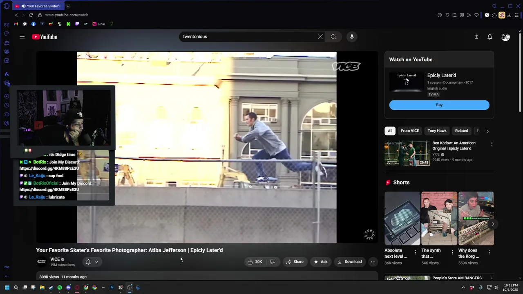Screen dimensions: 523x294
Task: Open Ben Kadow video thumbnail
Action: (407, 154)
